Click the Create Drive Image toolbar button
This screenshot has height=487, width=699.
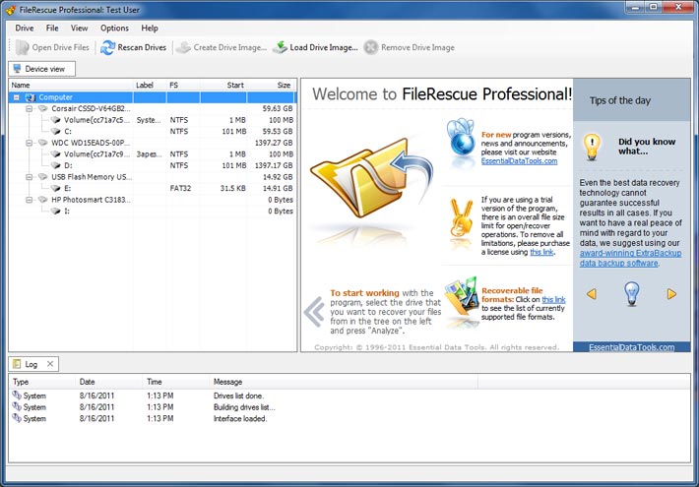point(222,47)
